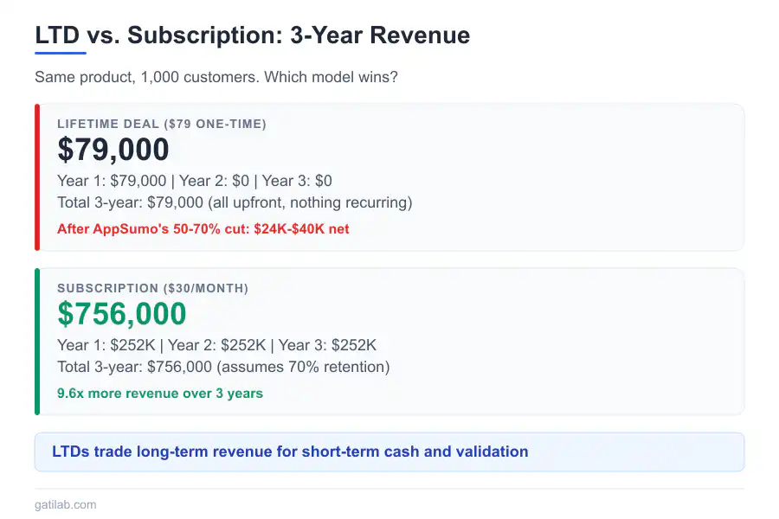
Task: Click "Total 3-year: $756,000" retention text
Action: [223, 367]
